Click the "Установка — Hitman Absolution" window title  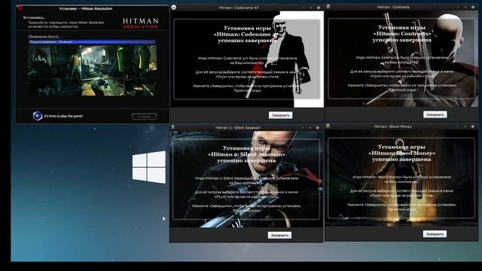tap(86, 8)
